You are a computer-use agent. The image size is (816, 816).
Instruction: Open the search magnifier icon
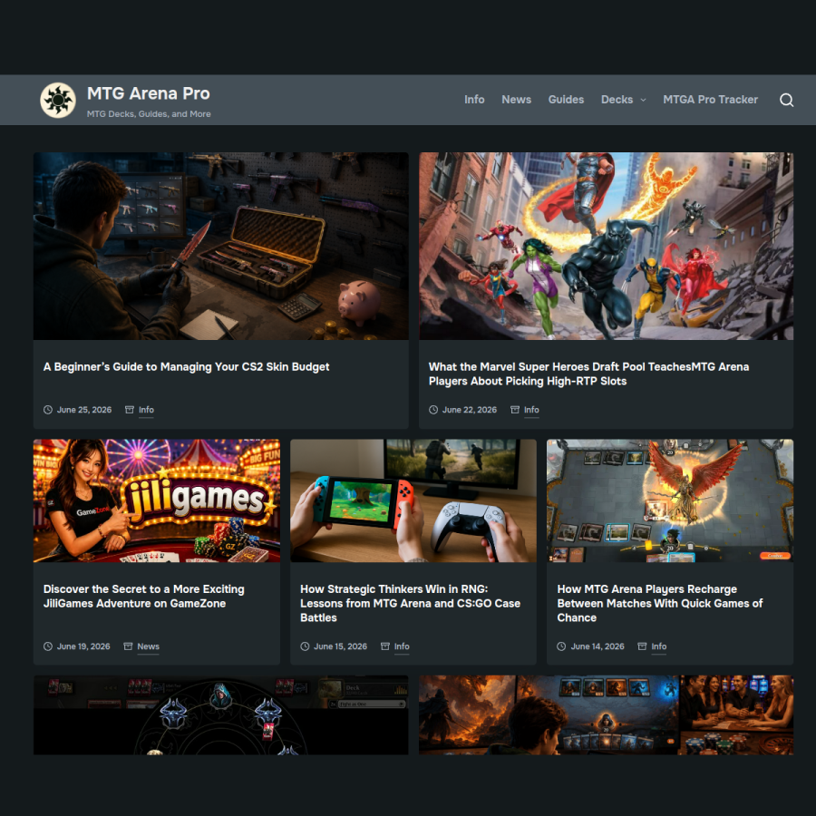click(786, 100)
